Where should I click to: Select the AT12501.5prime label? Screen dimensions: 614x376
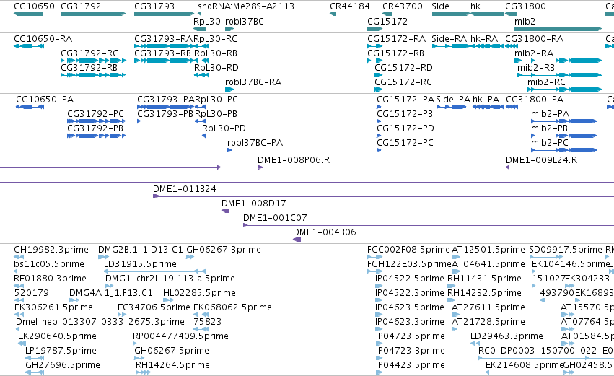(x=488, y=250)
